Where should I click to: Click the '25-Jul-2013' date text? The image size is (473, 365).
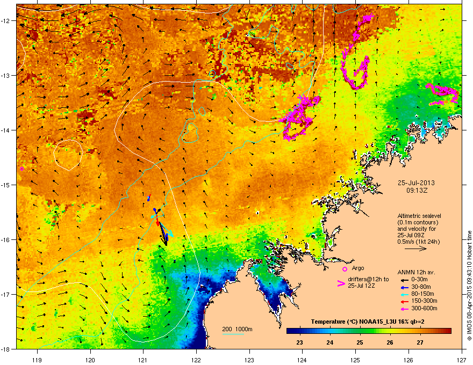point(416,183)
